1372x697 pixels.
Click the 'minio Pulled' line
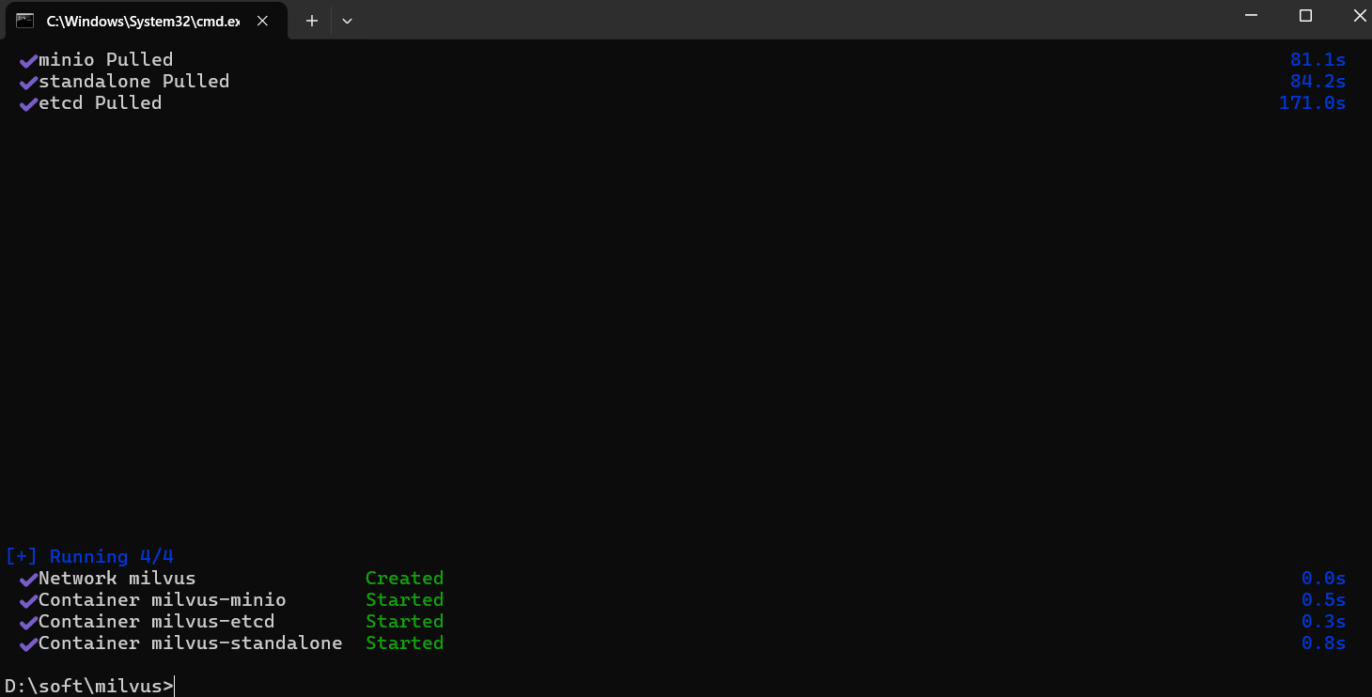point(105,60)
